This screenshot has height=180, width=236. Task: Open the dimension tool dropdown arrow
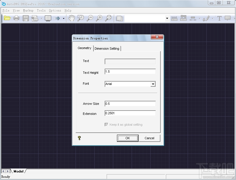(199, 18)
